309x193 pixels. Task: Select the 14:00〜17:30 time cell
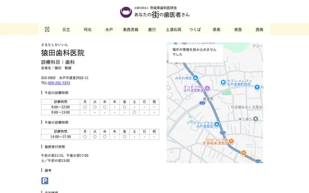[x=60, y=137]
